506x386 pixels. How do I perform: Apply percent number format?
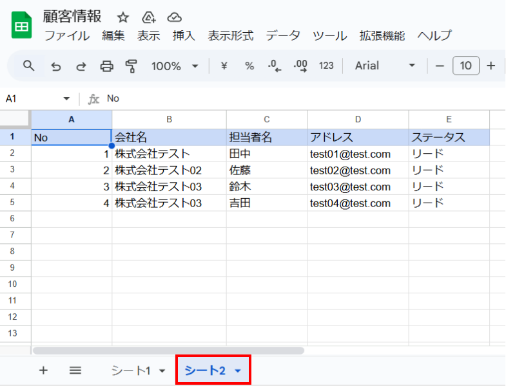[x=249, y=66]
